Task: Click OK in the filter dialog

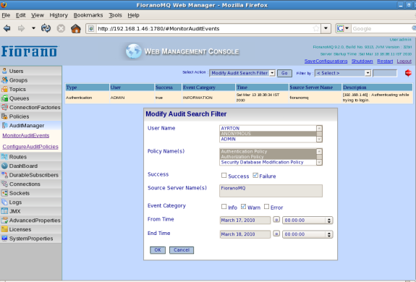Action: click(158, 250)
